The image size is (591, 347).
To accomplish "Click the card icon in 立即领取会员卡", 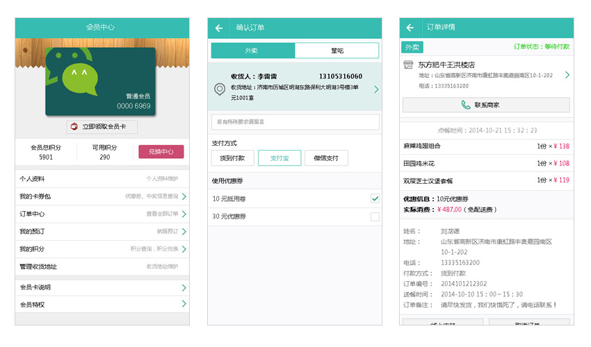I will click(x=75, y=127).
